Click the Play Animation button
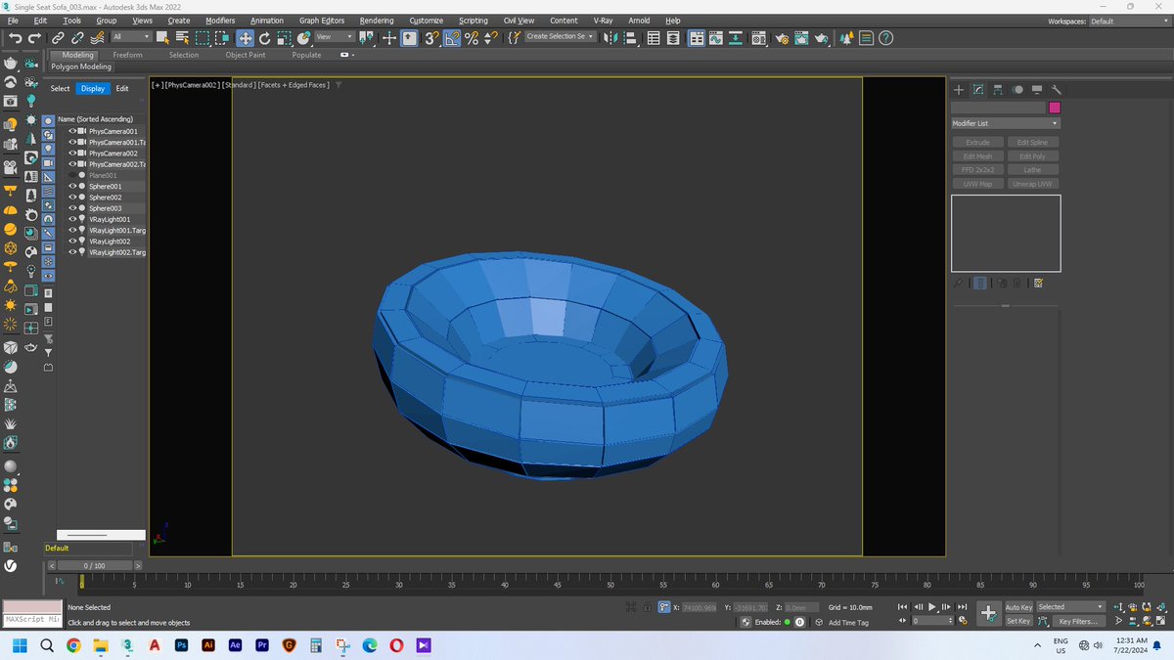Viewport: 1174px width, 660px height. tap(932, 607)
